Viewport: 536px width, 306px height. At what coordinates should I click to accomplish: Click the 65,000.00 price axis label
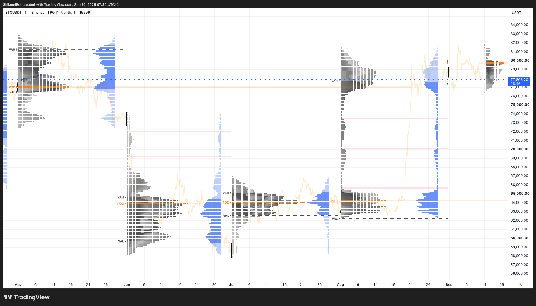tap(520, 194)
